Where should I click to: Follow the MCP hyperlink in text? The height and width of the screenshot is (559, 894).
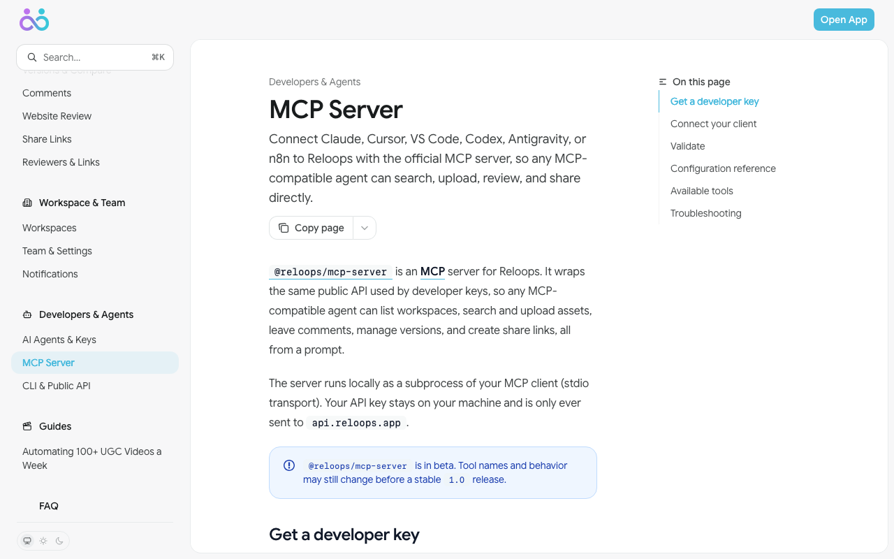pos(432,271)
